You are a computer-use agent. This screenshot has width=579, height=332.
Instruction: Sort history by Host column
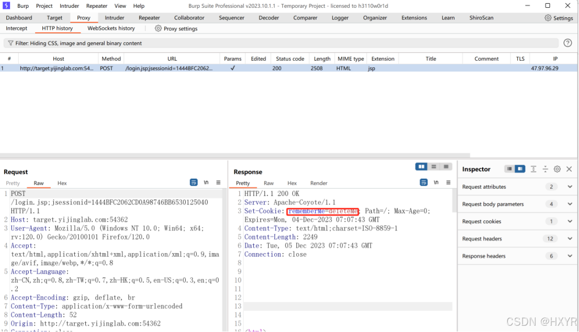[x=58, y=59]
